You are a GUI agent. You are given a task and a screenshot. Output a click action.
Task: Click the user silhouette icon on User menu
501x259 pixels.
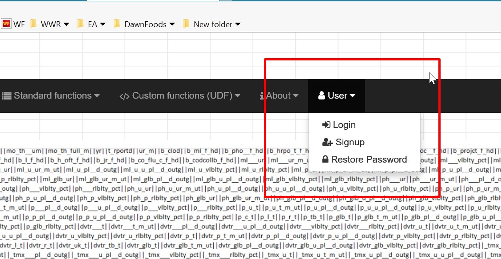(x=321, y=95)
